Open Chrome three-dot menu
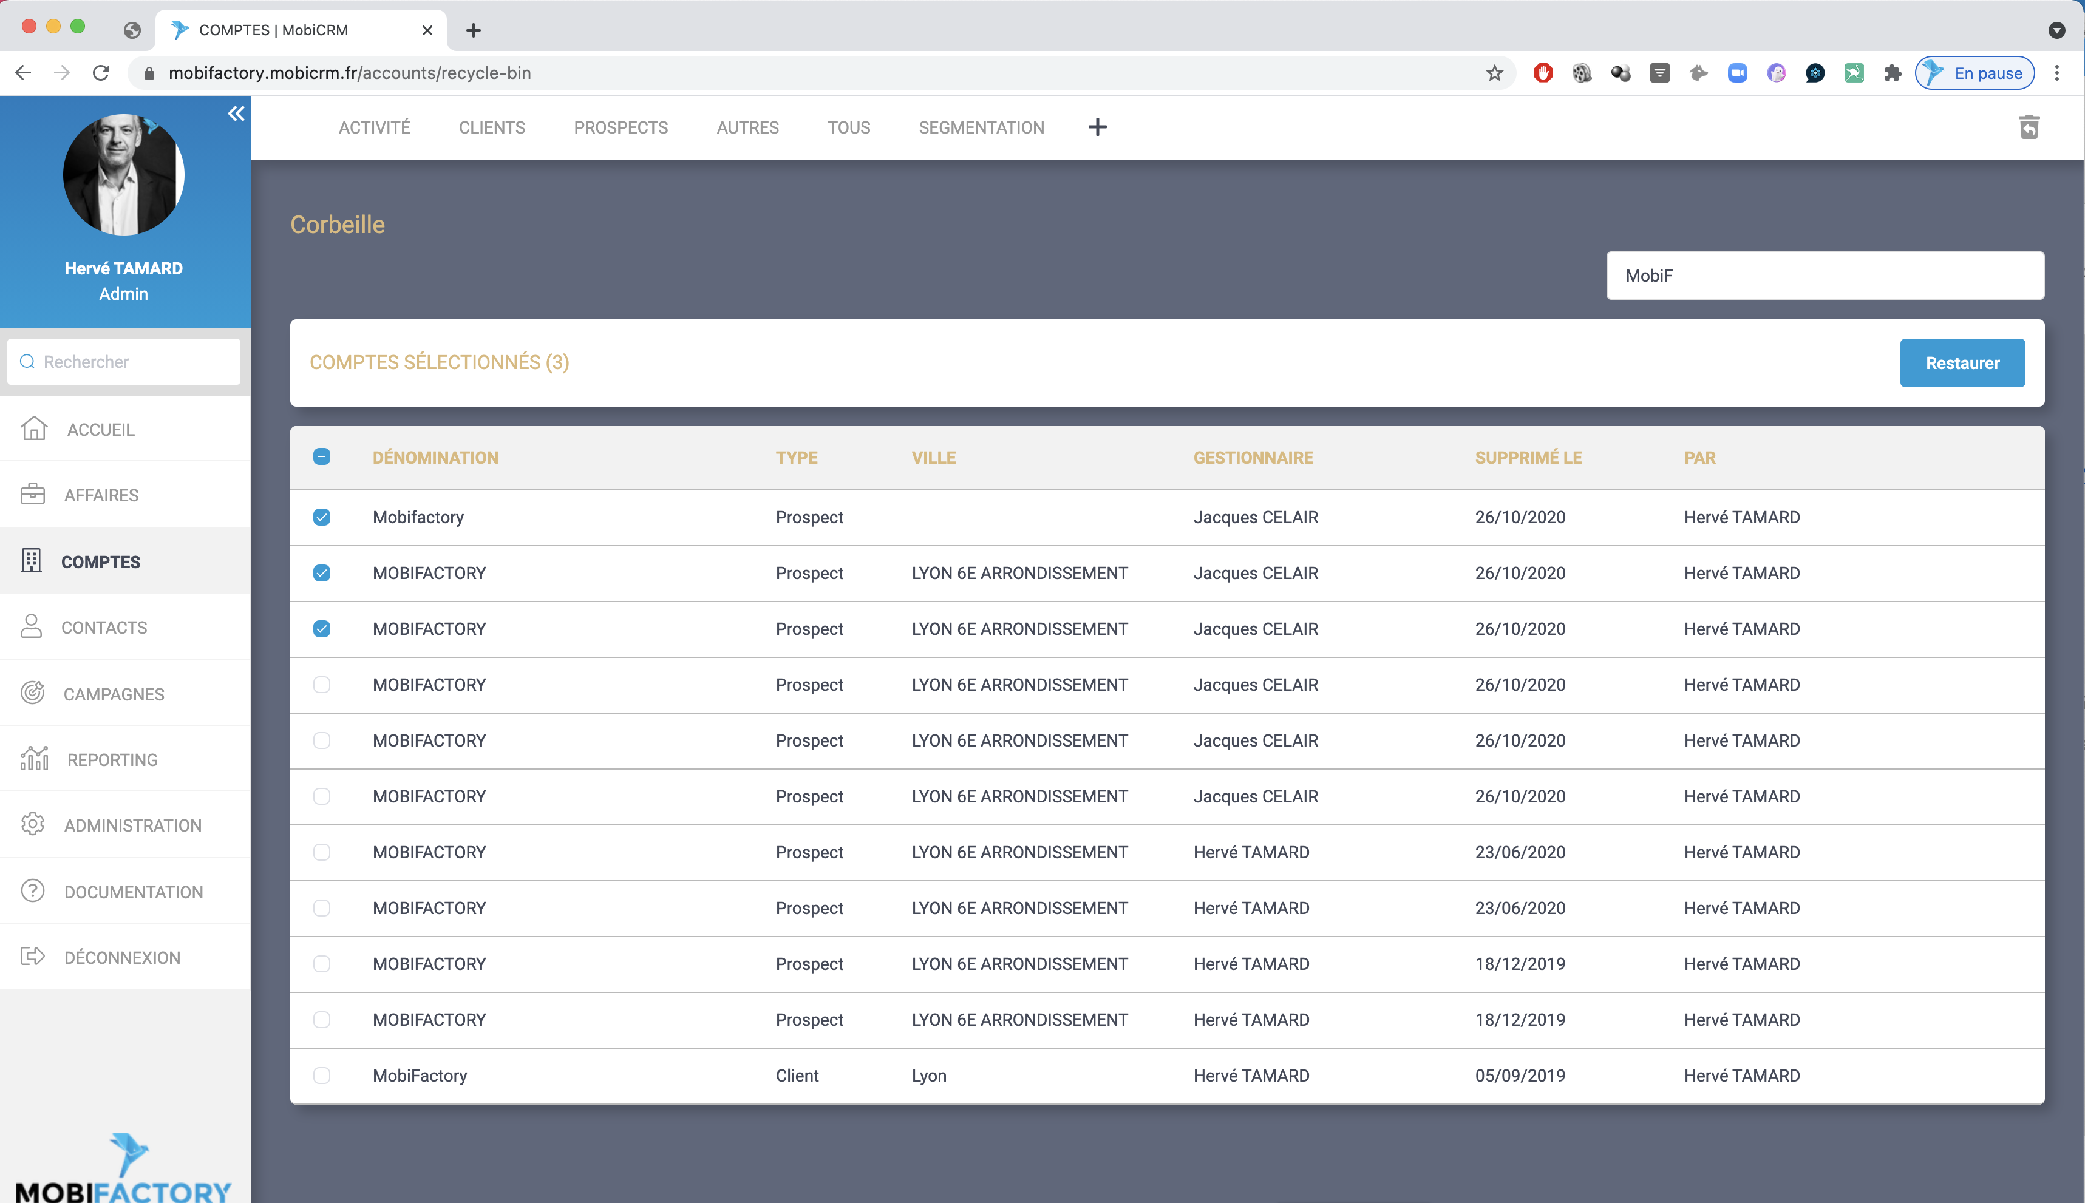This screenshot has width=2085, height=1203. [2057, 73]
